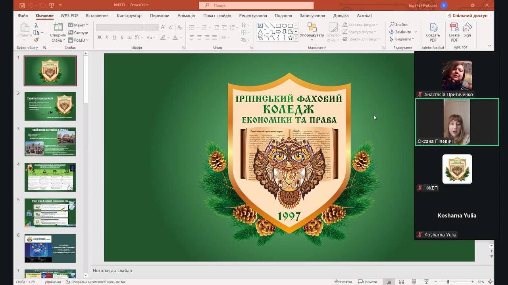Expand the shapes gallery more arrow
Viewport: 508px width, 285px height.
click(x=296, y=38)
